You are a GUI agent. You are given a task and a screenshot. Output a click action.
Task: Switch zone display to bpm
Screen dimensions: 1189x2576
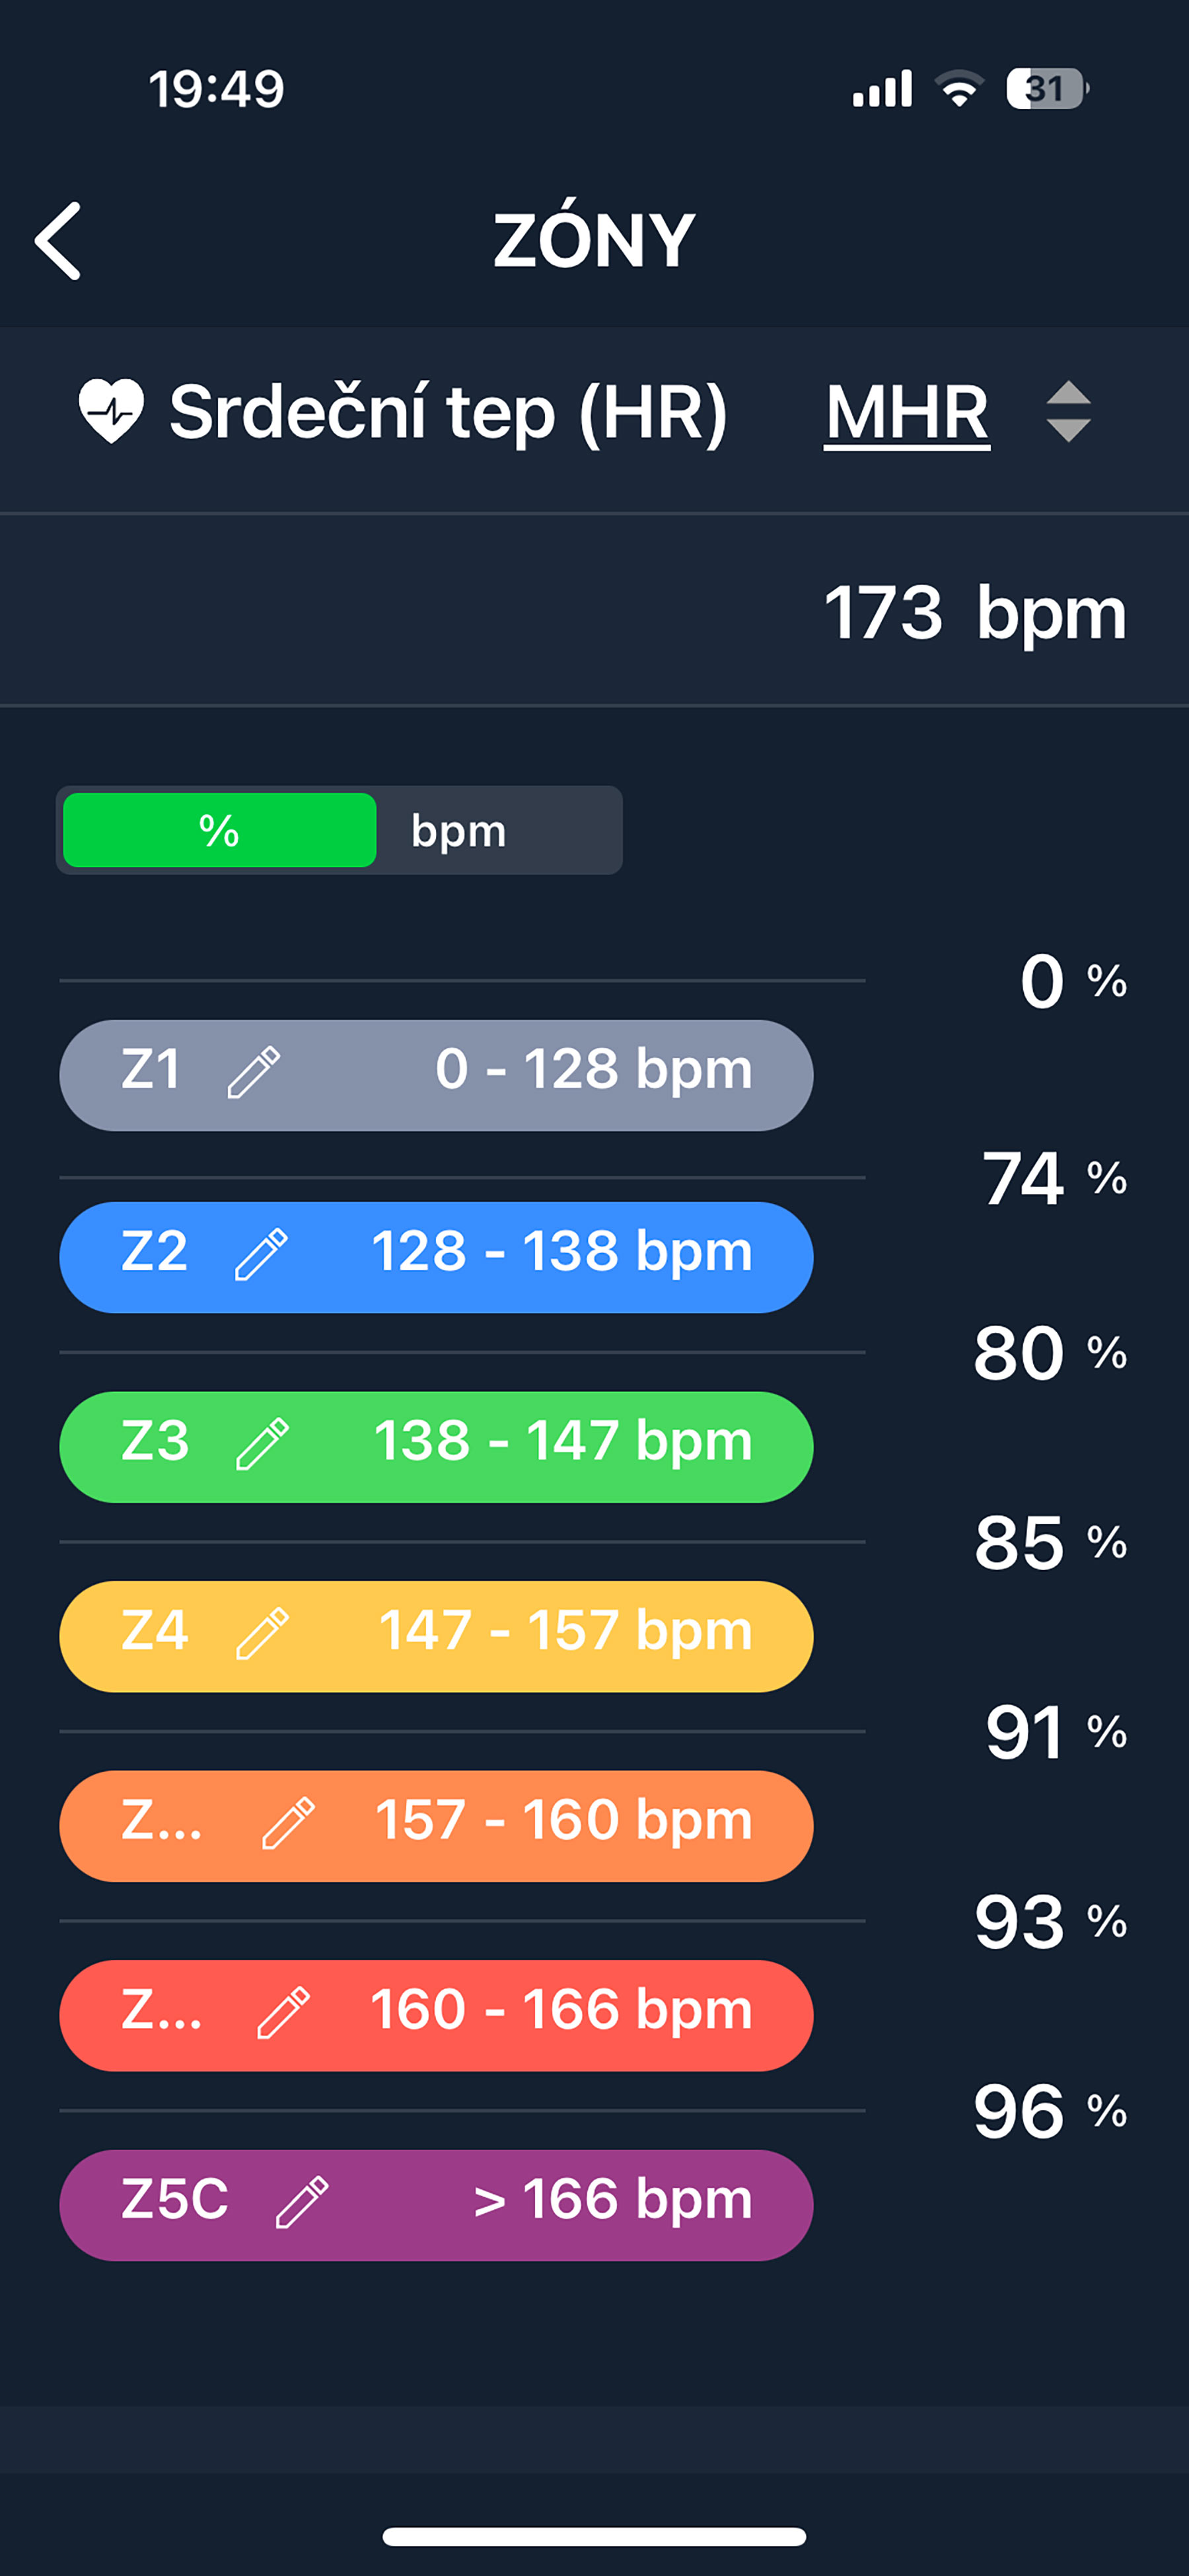(x=460, y=830)
